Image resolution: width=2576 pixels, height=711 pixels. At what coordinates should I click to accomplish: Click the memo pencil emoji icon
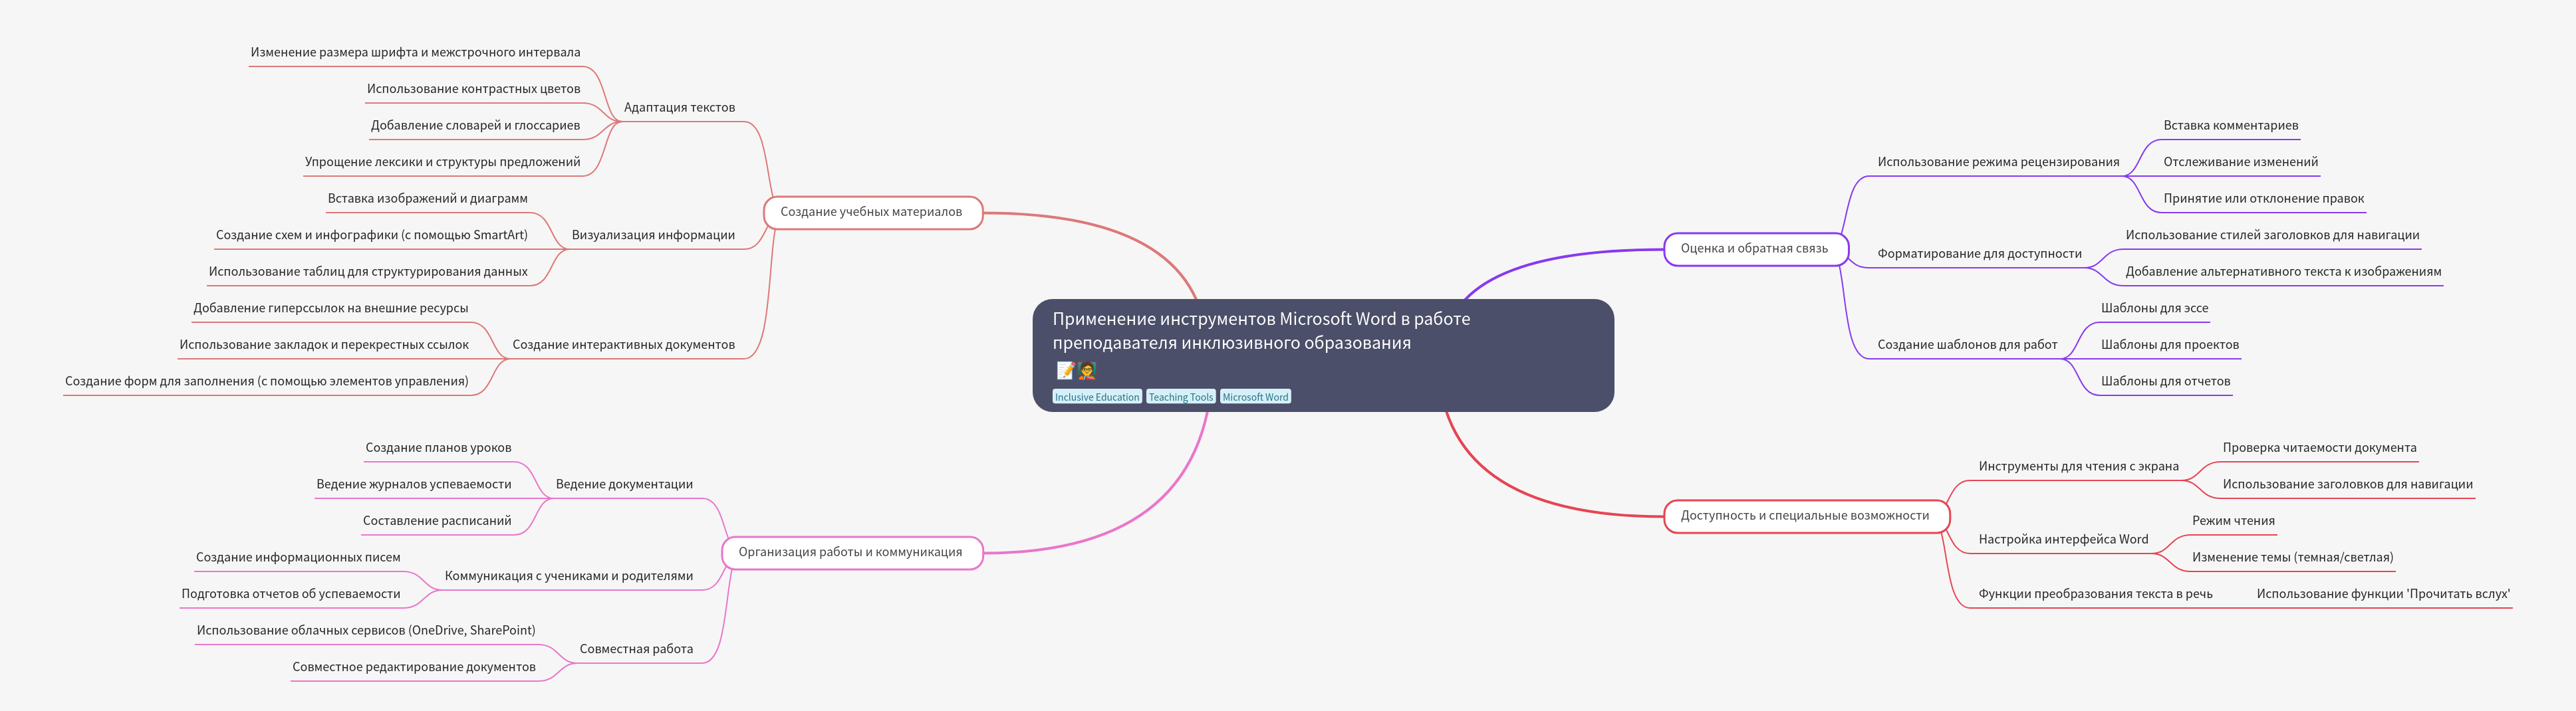1065,371
